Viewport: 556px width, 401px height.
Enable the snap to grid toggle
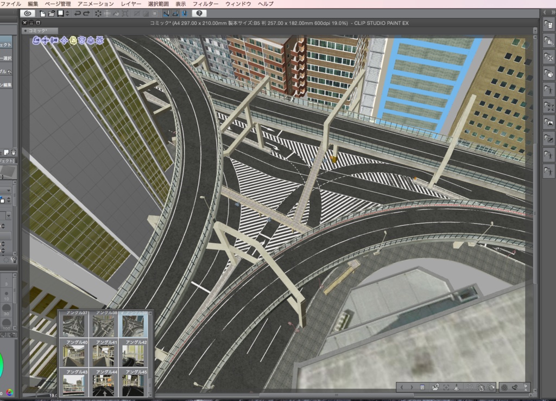186,14
